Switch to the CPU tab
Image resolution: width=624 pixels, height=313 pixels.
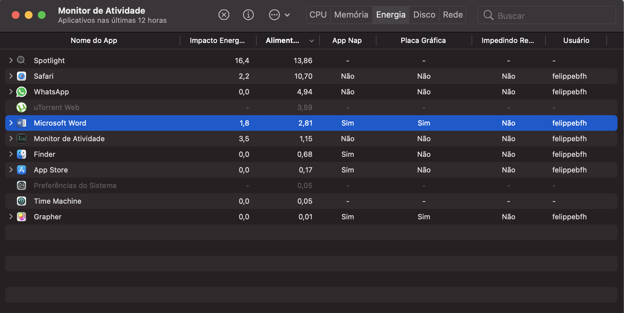(x=318, y=15)
